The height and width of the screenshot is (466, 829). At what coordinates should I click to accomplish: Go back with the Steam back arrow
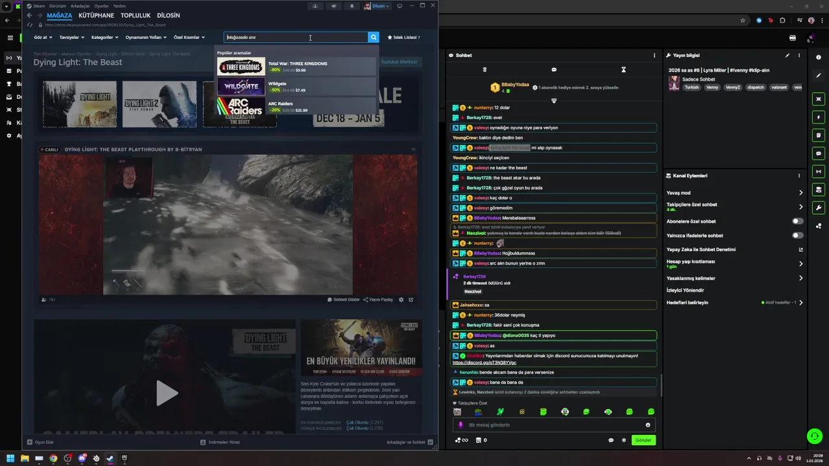(29, 16)
